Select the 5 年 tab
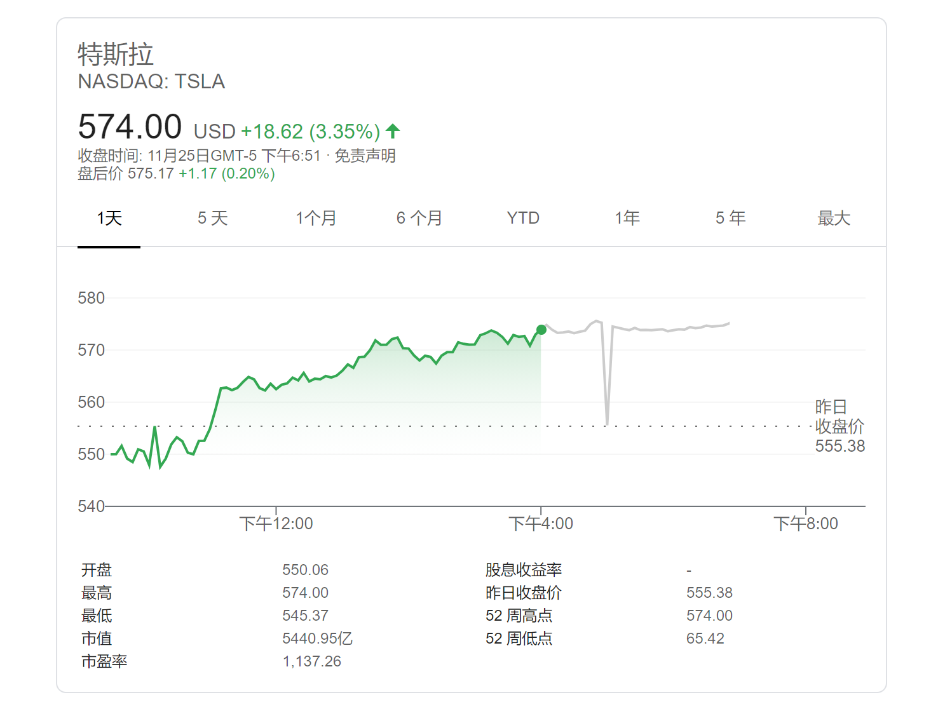 [730, 219]
